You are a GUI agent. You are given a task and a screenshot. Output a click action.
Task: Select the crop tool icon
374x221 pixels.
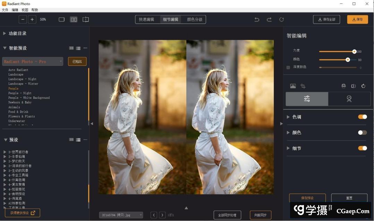(303, 86)
